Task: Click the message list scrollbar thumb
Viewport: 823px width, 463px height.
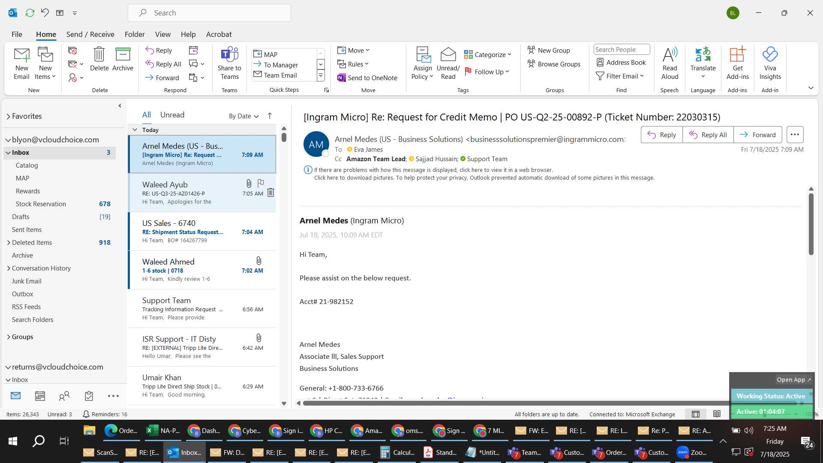Action: [284, 137]
